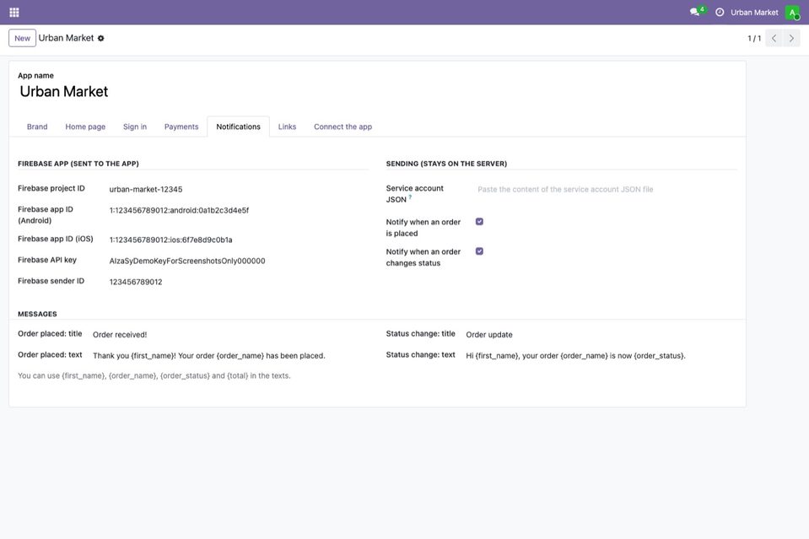Edit the Status change: text field
Screen dimensions: 809x539
pos(601,356)
